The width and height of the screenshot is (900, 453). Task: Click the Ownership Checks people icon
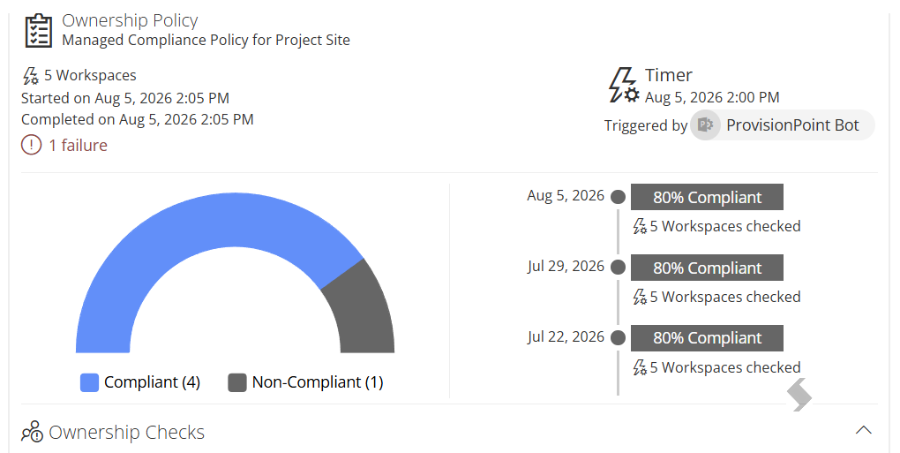point(32,432)
